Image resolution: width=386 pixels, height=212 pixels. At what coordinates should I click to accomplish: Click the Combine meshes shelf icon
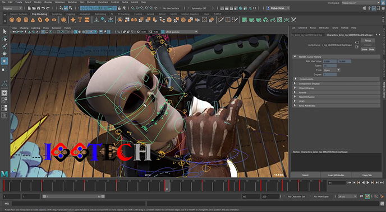(120, 20)
